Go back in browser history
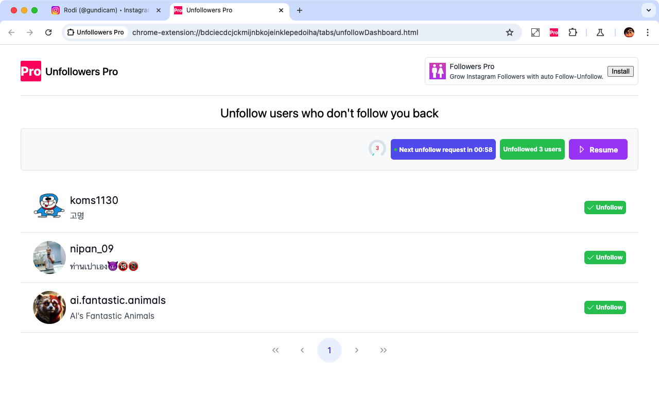The image size is (659, 412). coord(11,32)
